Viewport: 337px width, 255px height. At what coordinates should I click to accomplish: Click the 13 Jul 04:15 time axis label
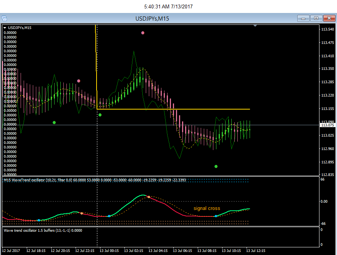tap(158, 251)
